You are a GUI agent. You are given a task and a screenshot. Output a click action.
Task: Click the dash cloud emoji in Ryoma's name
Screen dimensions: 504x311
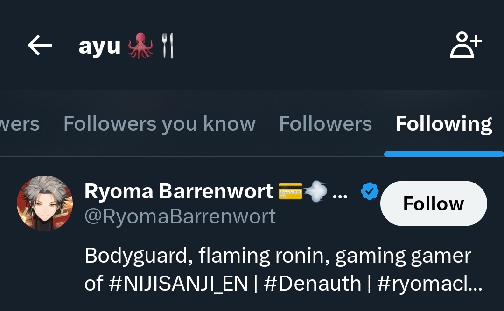[x=315, y=191]
